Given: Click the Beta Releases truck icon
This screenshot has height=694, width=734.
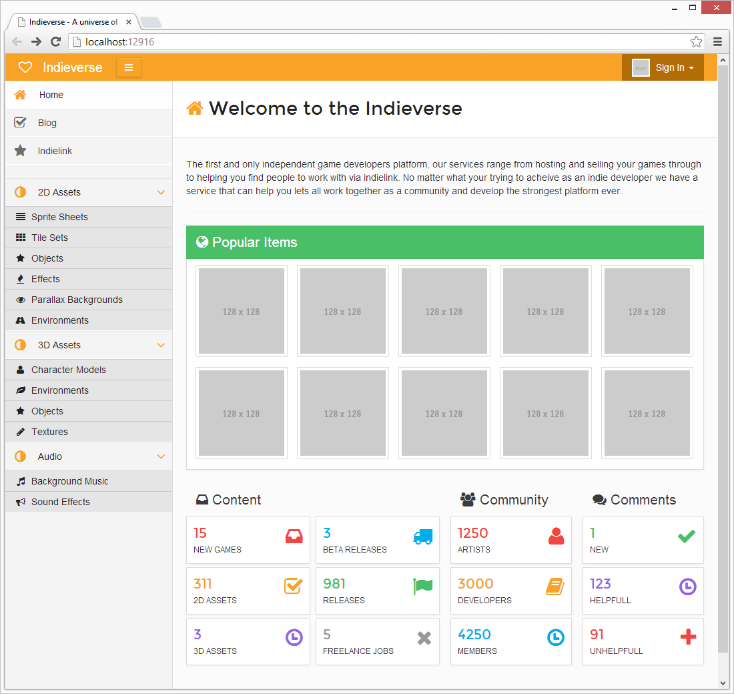Looking at the screenshot, I should 423,537.
